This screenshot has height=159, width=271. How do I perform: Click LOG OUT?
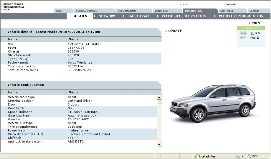click(x=231, y=4)
